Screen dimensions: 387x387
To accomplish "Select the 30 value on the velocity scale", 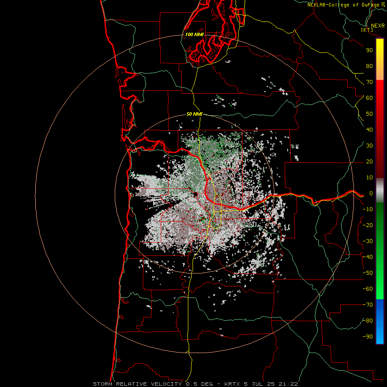I will pyautogui.click(x=369, y=146).
